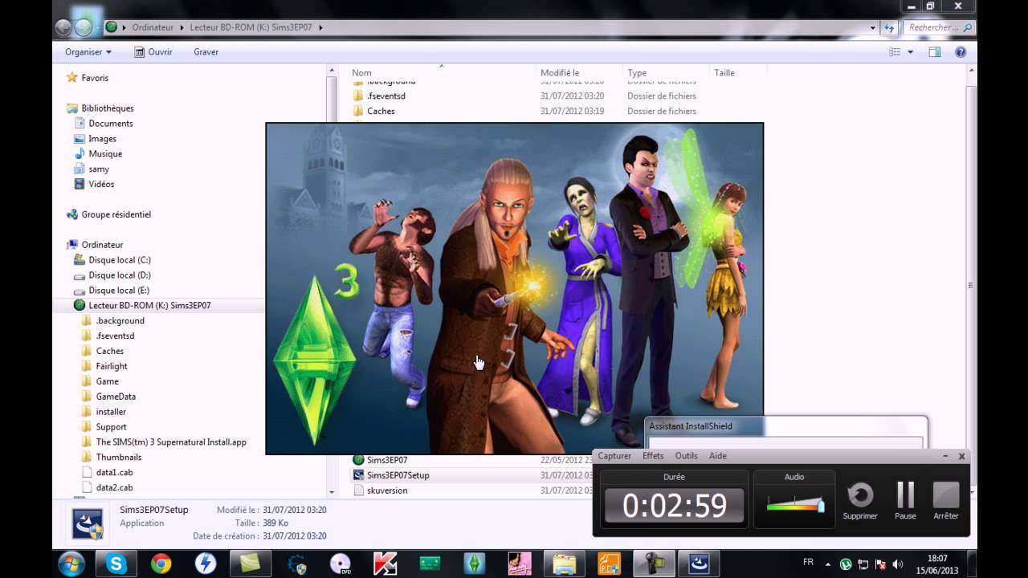1028x578 pixels.
Task: Open recent pages dropdown beside forward arrow
Action: coord(99,27)
